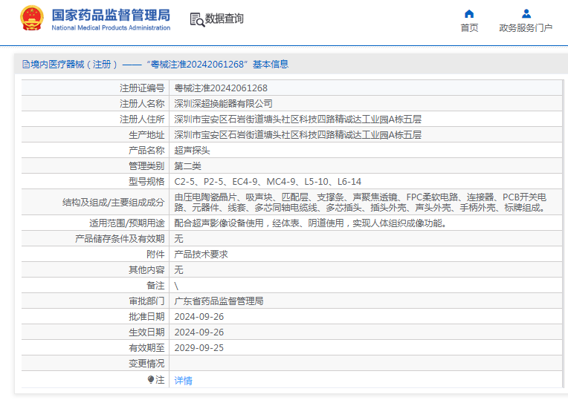
Task: Click 备注 row label
Action: click(155, 286)
